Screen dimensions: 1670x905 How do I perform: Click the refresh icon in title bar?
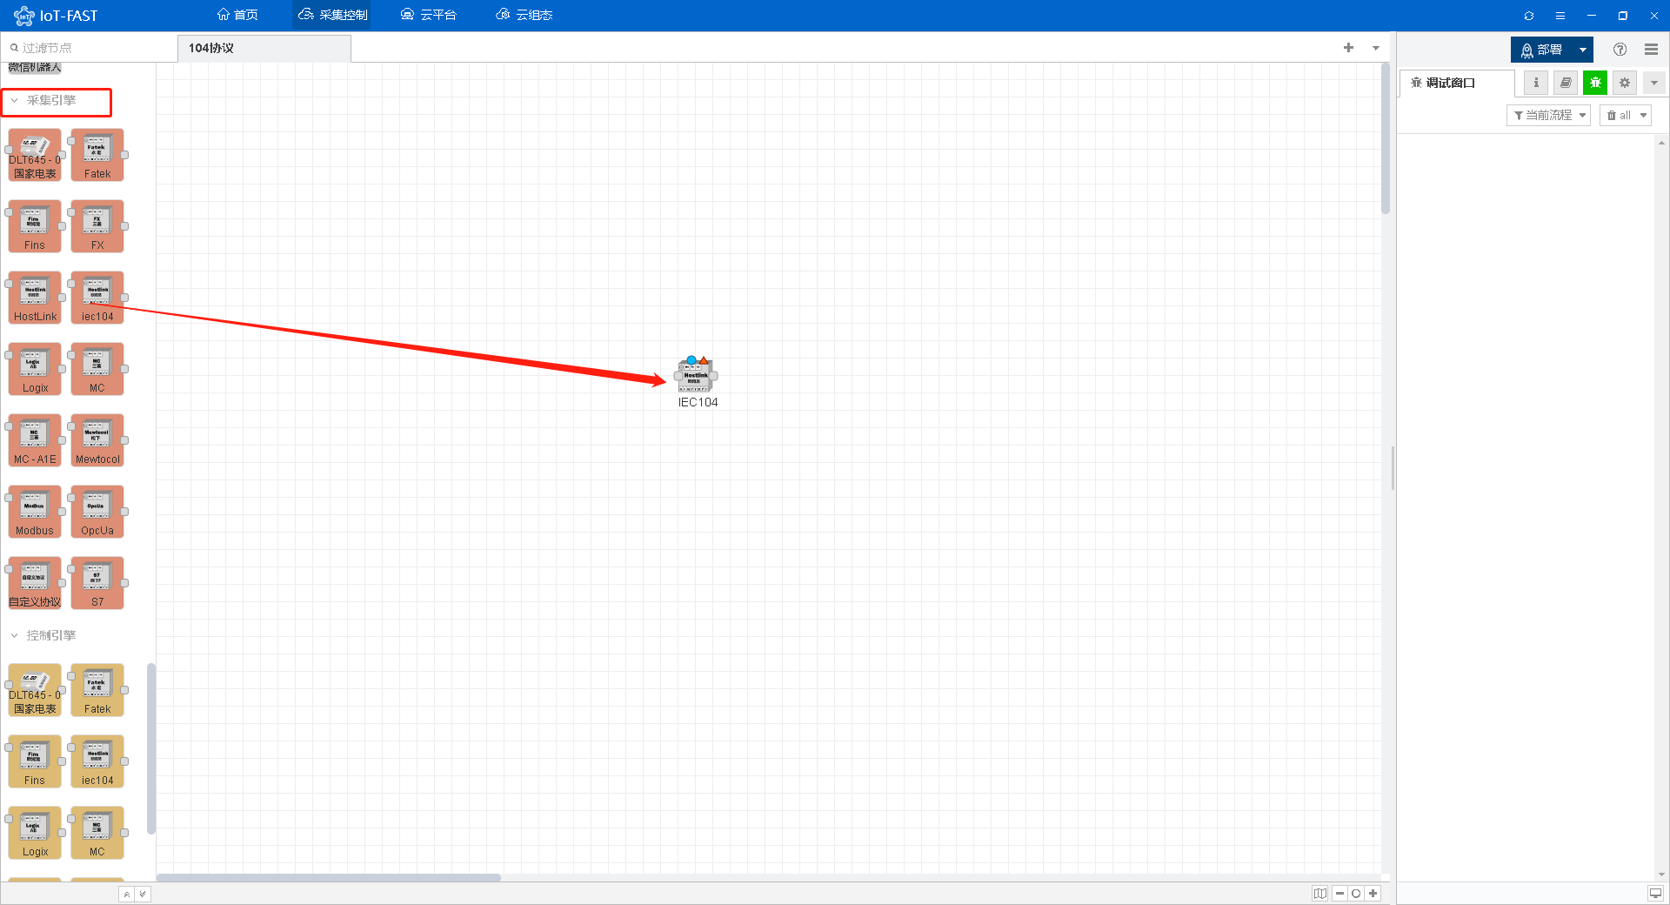pos(1529,16)
